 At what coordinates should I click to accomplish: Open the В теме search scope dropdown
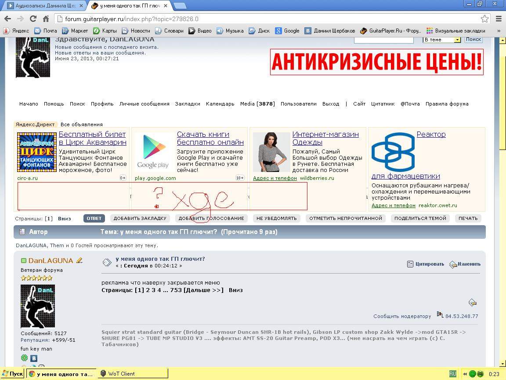pyautogui.click(x=441, y=40)
